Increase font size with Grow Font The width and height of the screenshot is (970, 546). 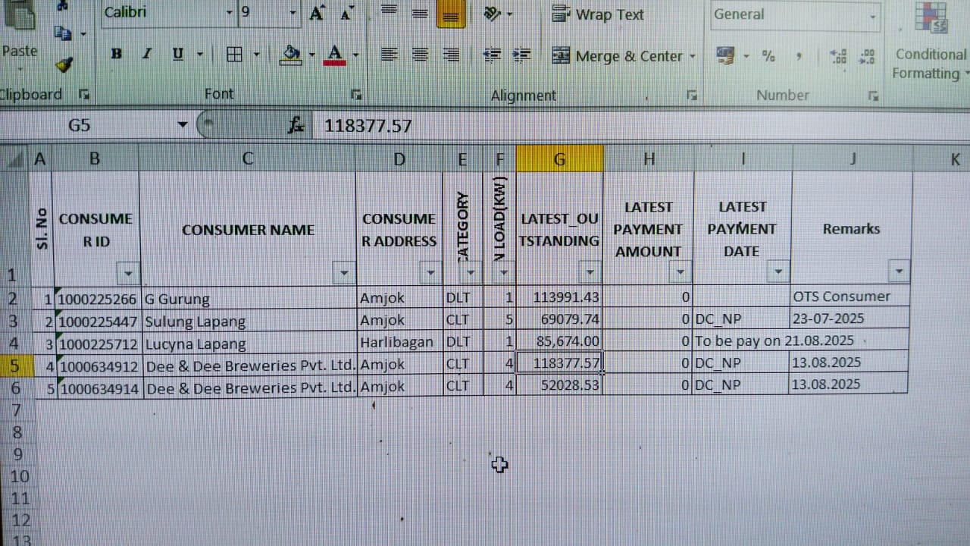click(x=317, y=13)
